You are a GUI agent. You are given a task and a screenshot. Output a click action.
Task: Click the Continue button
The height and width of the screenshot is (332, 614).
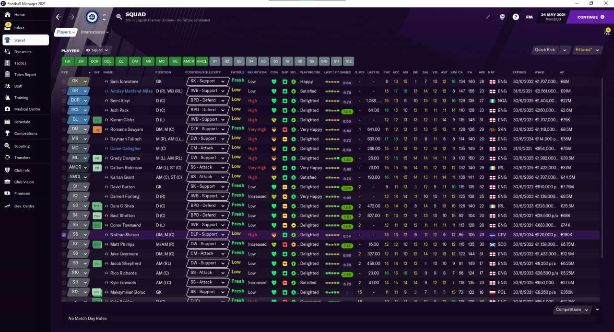[590, 17]
